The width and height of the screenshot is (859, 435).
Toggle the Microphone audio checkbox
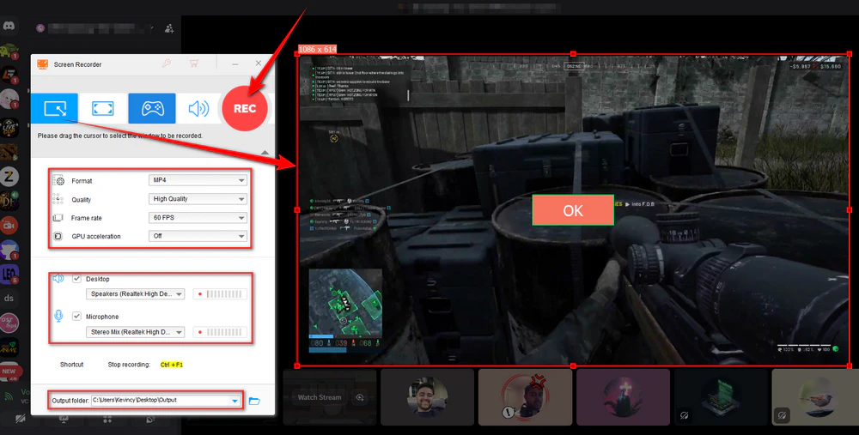(76, 317)
